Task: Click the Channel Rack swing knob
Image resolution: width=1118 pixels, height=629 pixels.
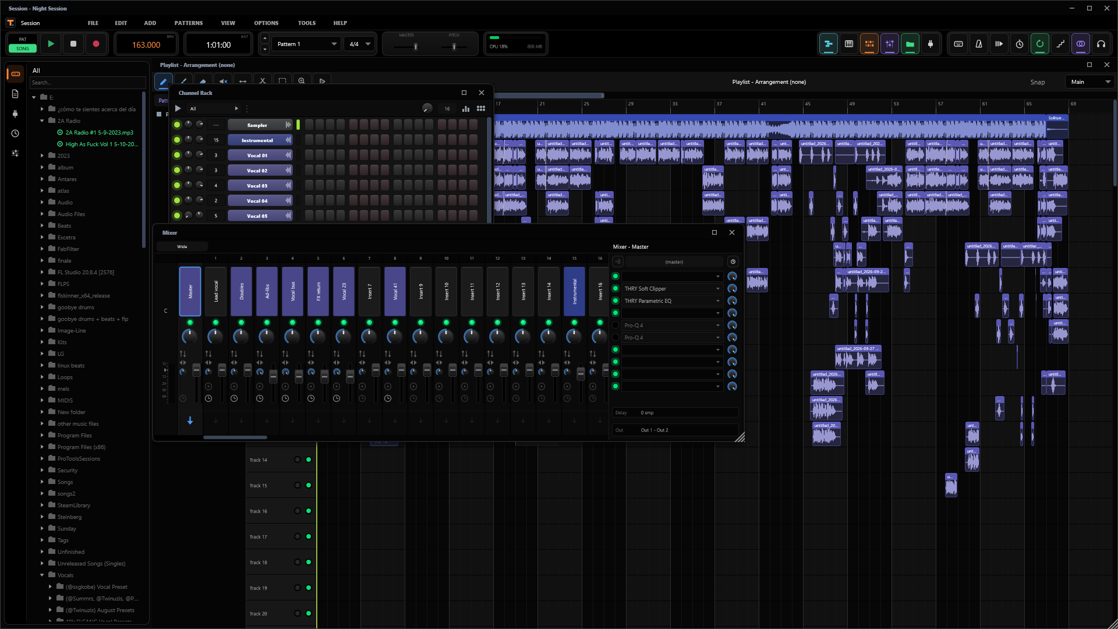Action: [x=427, y=108]
